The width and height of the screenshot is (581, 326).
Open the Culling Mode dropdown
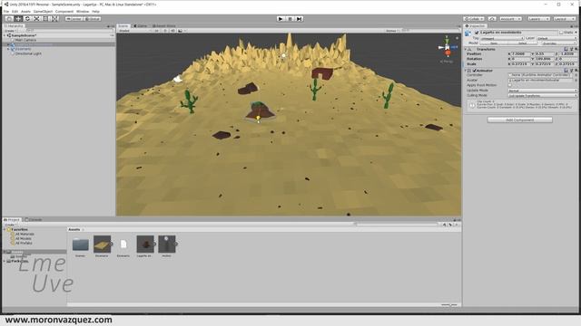click(x=543, y=95)
